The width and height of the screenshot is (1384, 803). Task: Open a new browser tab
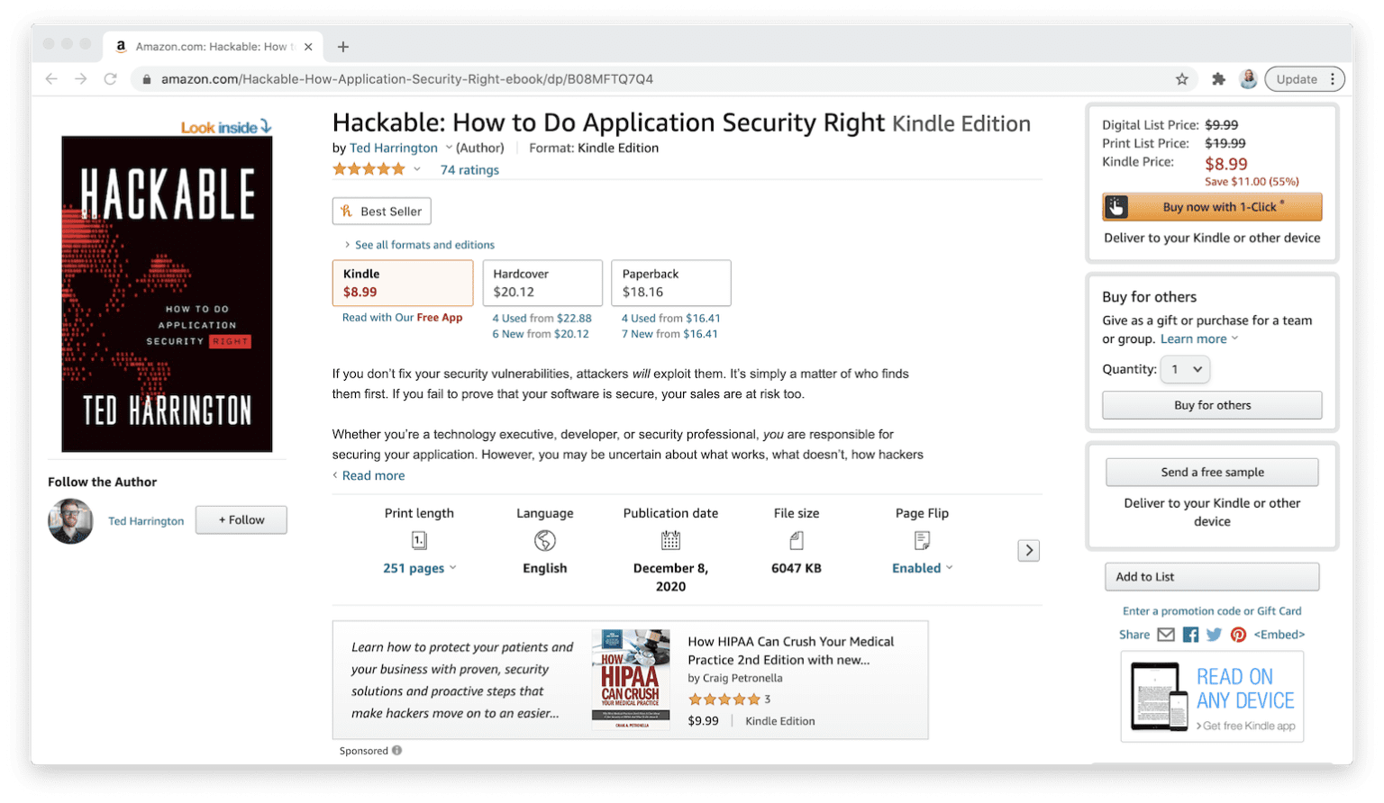[342, 46]
